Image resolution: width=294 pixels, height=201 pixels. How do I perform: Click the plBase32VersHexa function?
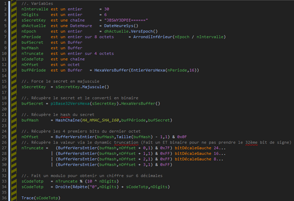click(70, 103)
